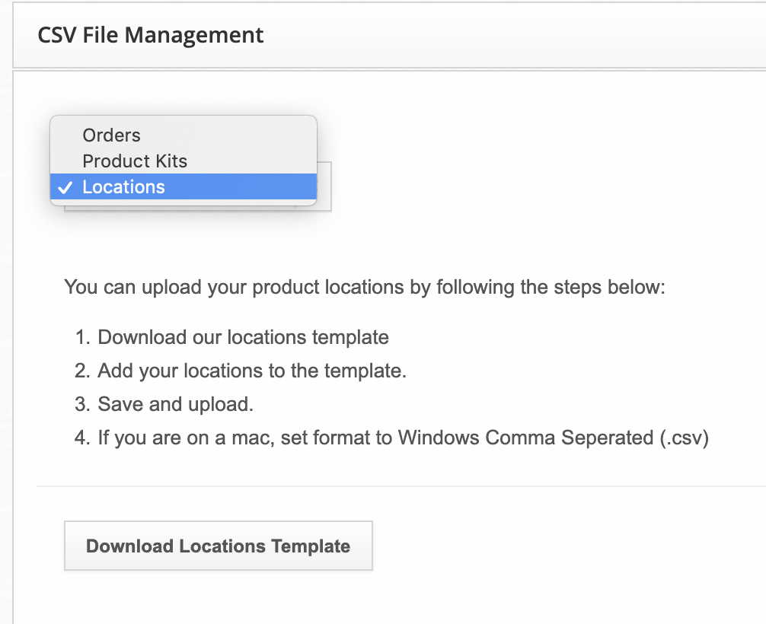The width and height of the screenshot is (766, 624).
Task: Click the CSV File Management heading
Action: point(151,35)
